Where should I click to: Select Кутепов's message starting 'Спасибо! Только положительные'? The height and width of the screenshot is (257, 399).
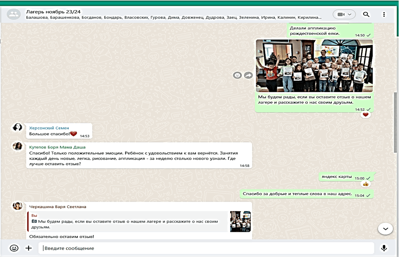139,155
